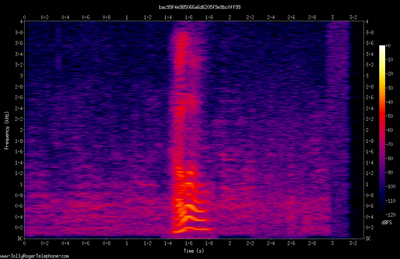Click the 3·8 tick on the right frequency axis
Viewport: 400px width, 259px height.
pos(369,32)
